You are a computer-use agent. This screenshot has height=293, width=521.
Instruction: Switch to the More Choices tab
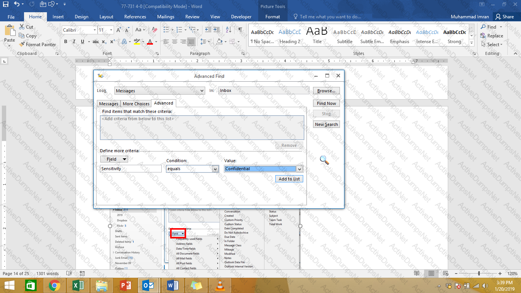136,104
